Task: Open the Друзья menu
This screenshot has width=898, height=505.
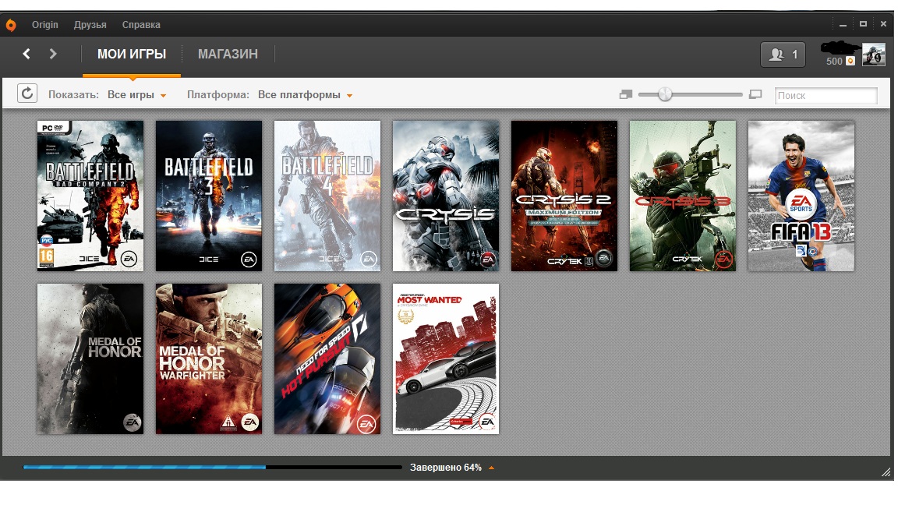Action: pyautogui.click(x=90, y=25)
